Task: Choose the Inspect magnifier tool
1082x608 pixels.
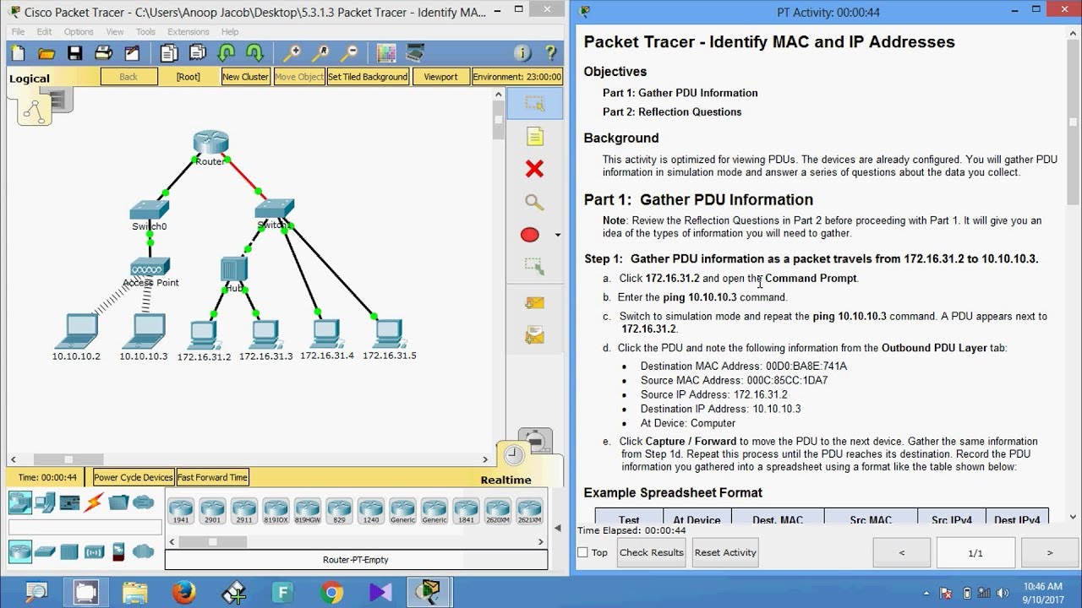Action: pos(534,202)
